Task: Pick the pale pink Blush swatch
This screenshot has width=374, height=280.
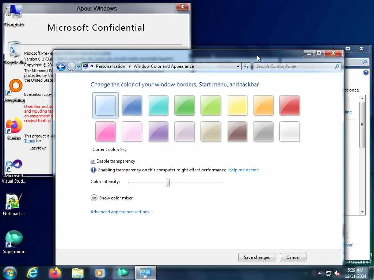Action: click(x=131, y=132)
